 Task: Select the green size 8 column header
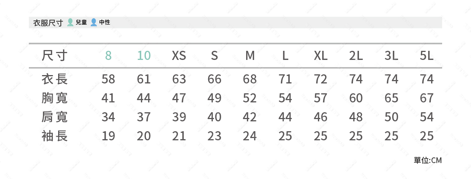coord(108,56)
